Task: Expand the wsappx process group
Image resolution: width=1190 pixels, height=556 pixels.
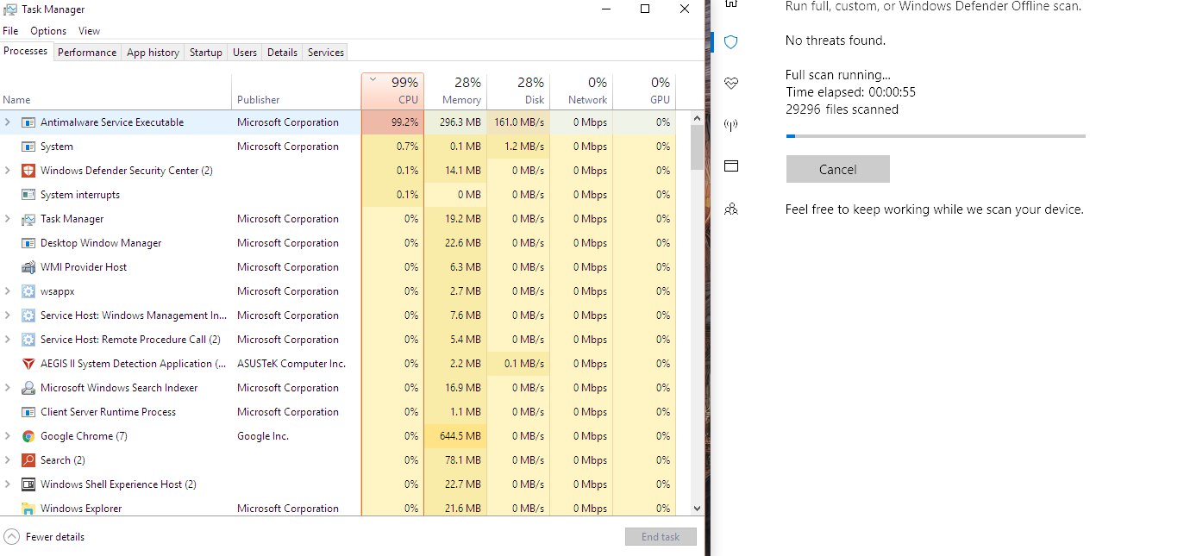Action: pos(8,291)
